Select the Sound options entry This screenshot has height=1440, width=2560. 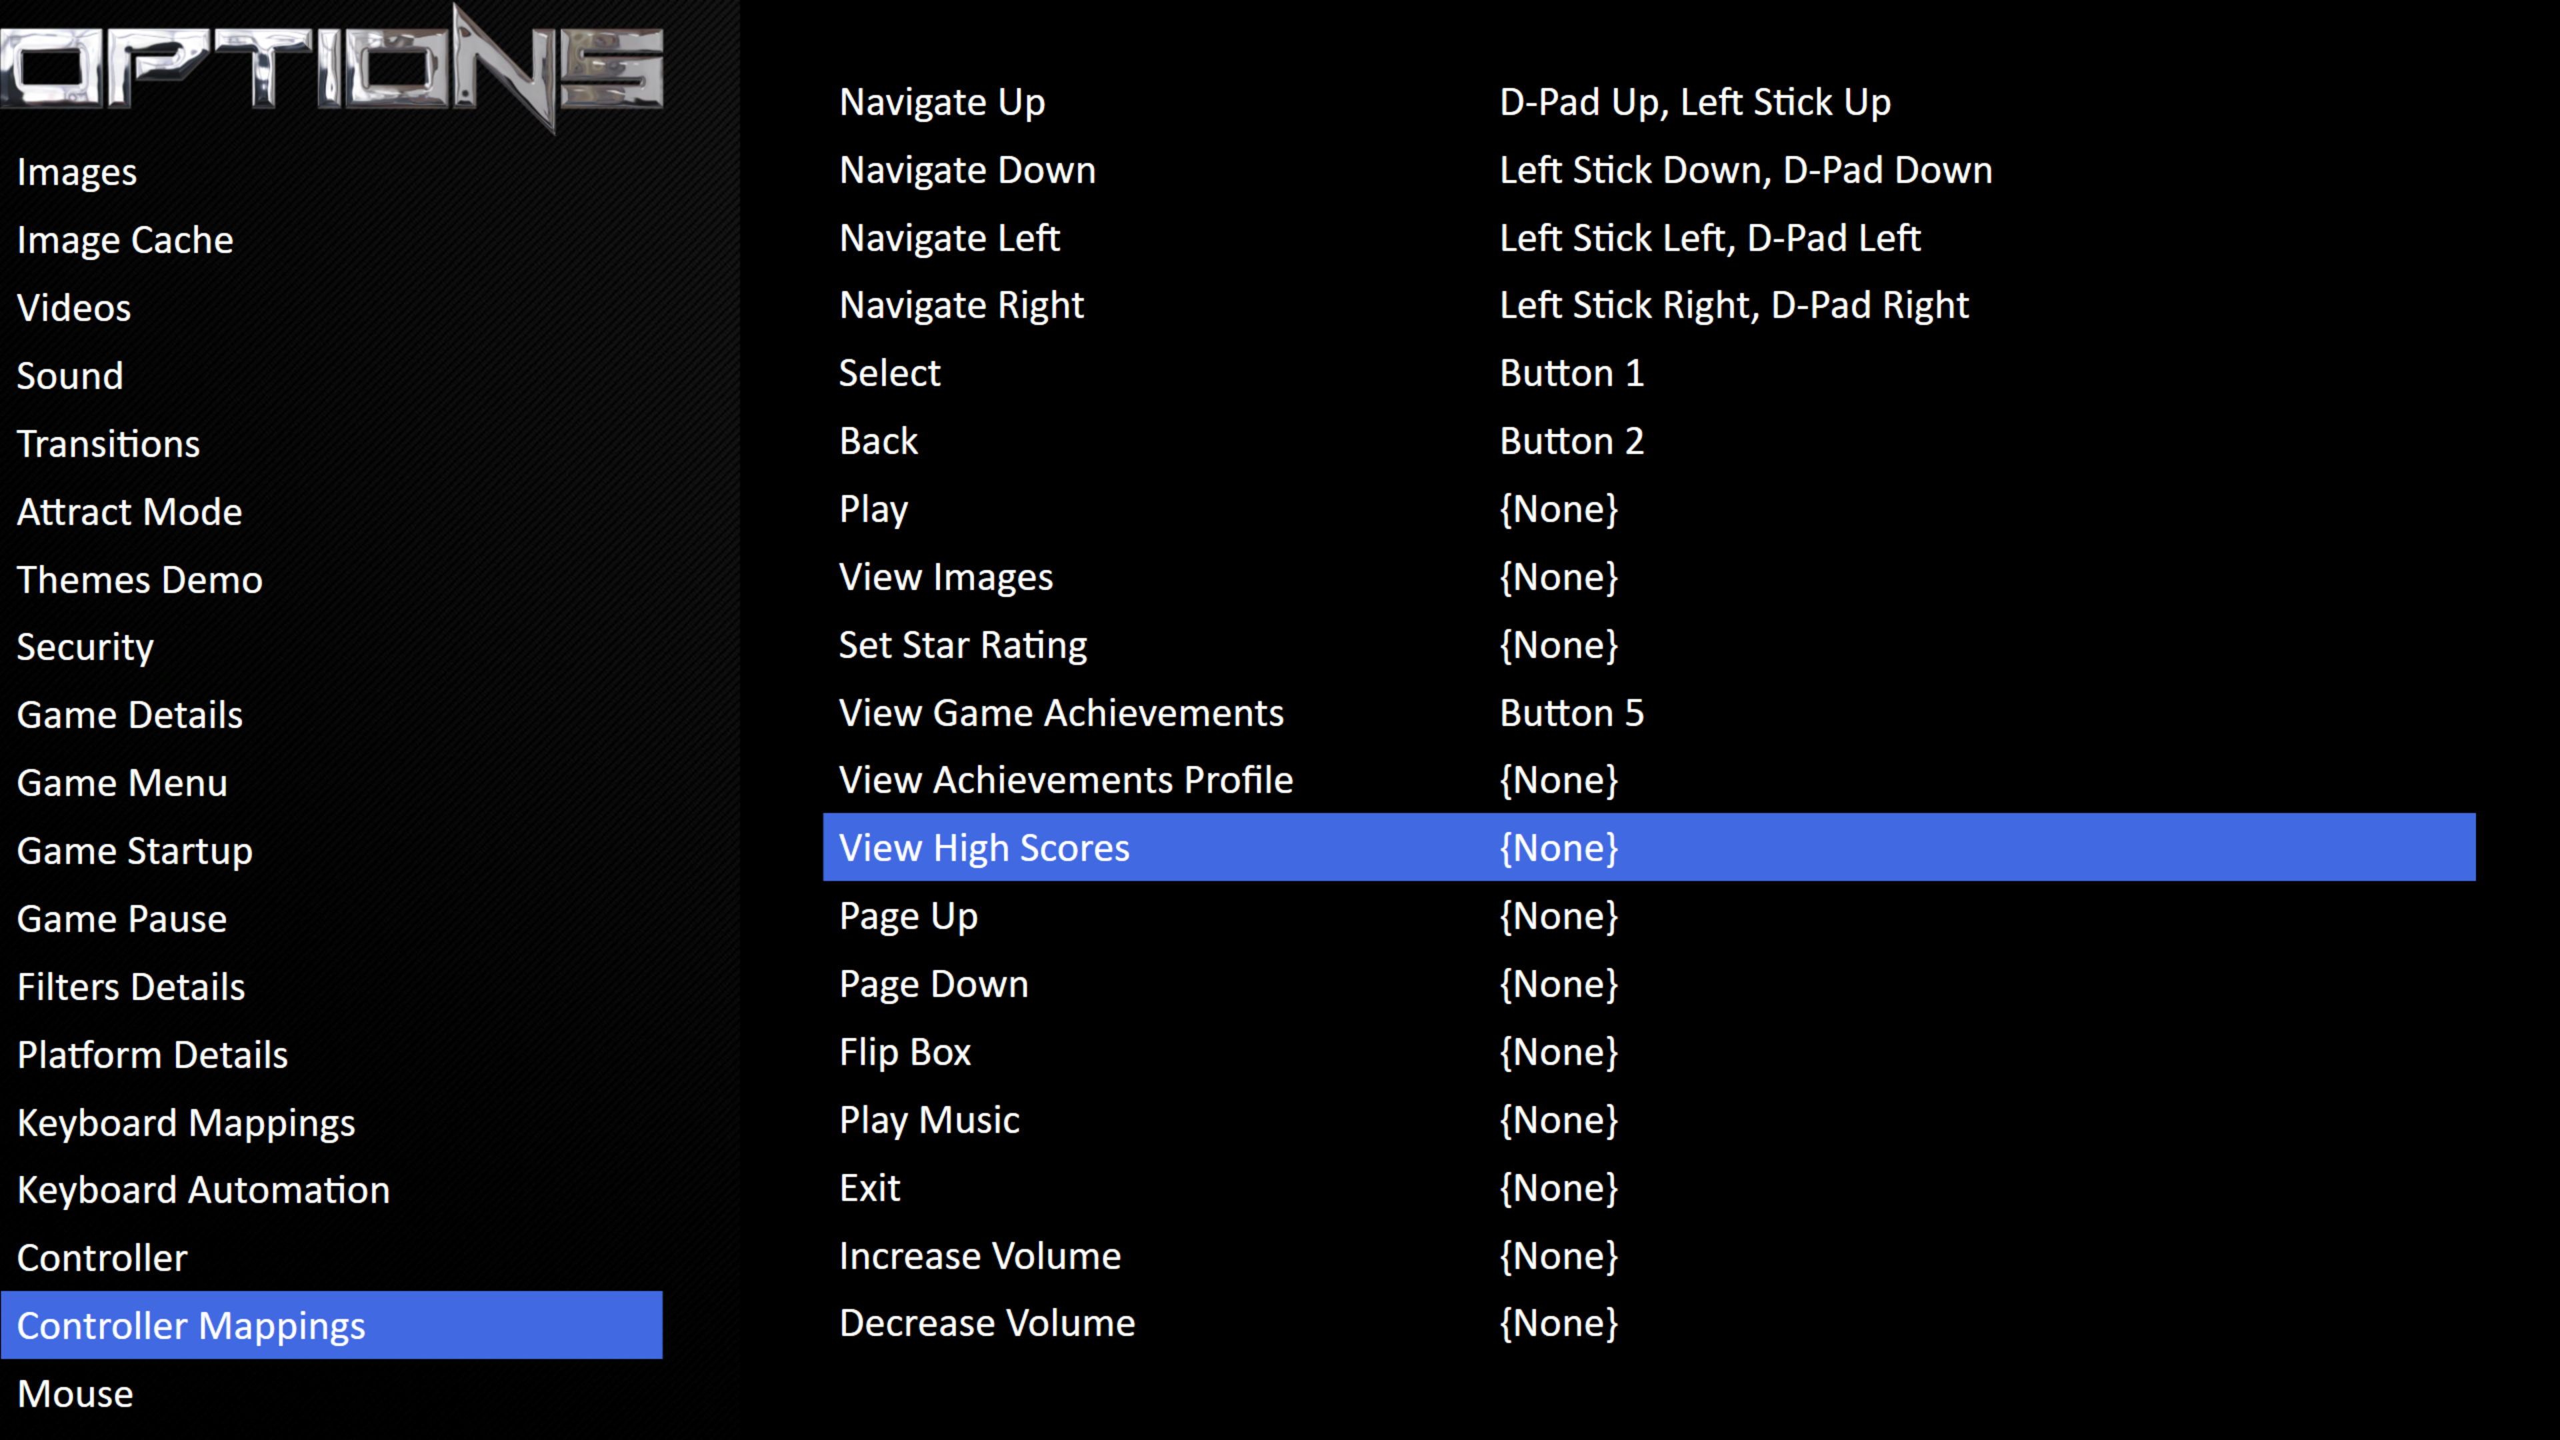(332, 375)
